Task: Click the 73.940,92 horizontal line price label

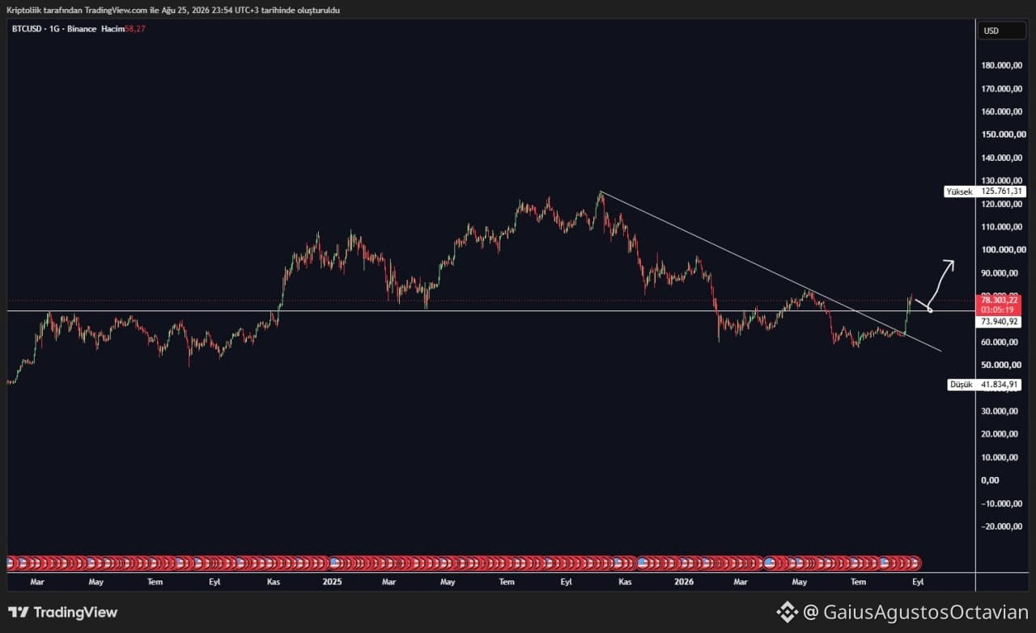Action: point(1000,322)
